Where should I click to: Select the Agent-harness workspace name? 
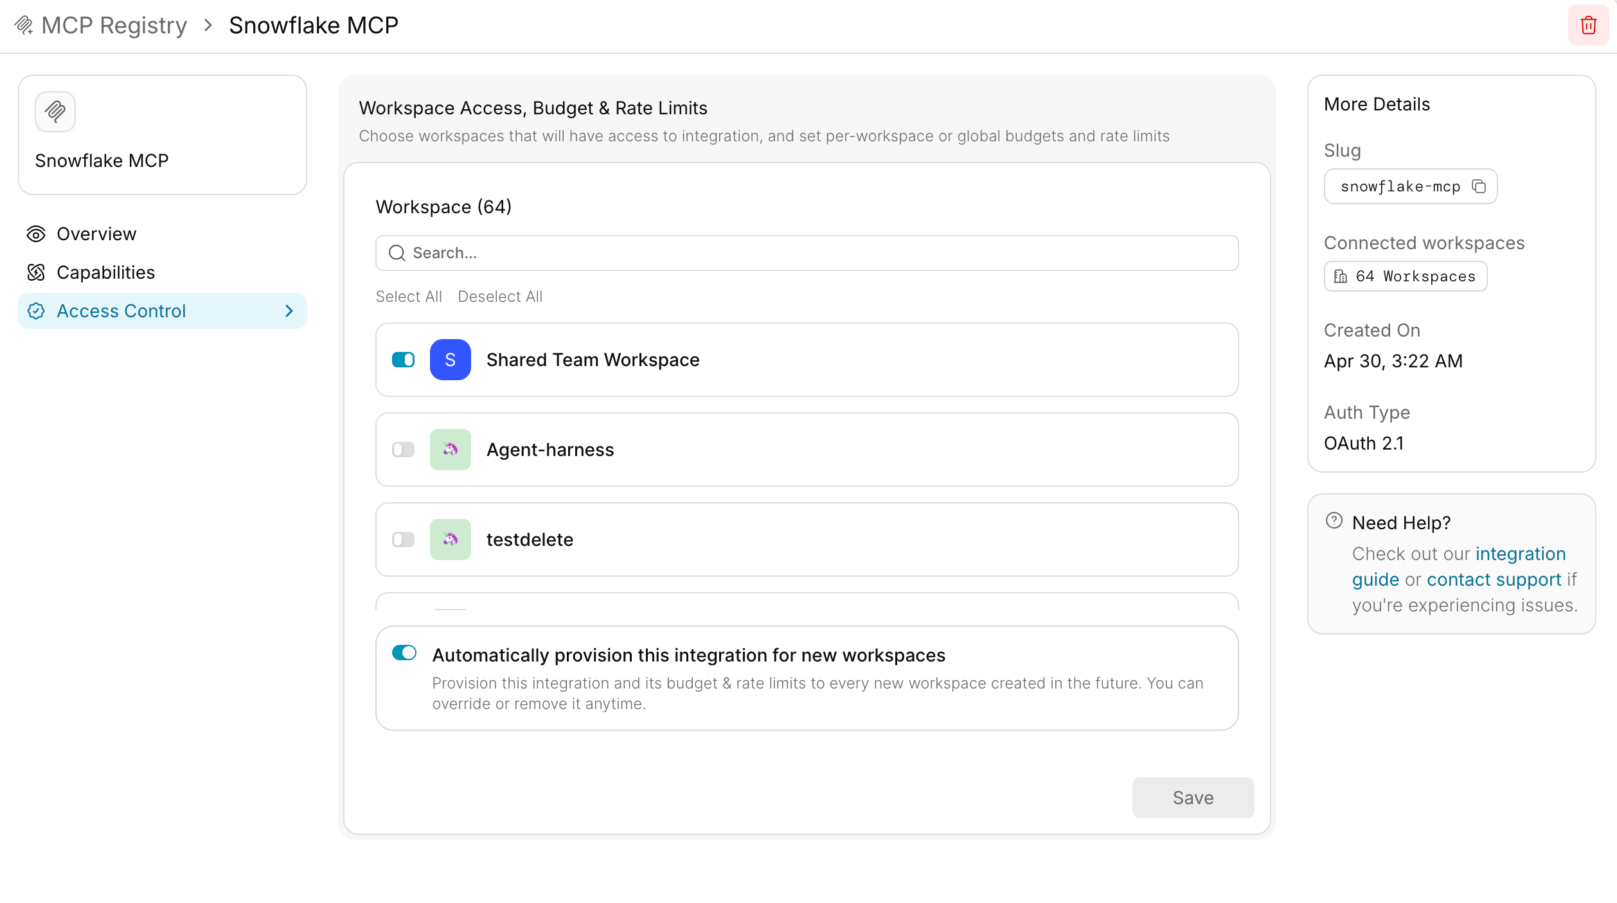(550, 450)
